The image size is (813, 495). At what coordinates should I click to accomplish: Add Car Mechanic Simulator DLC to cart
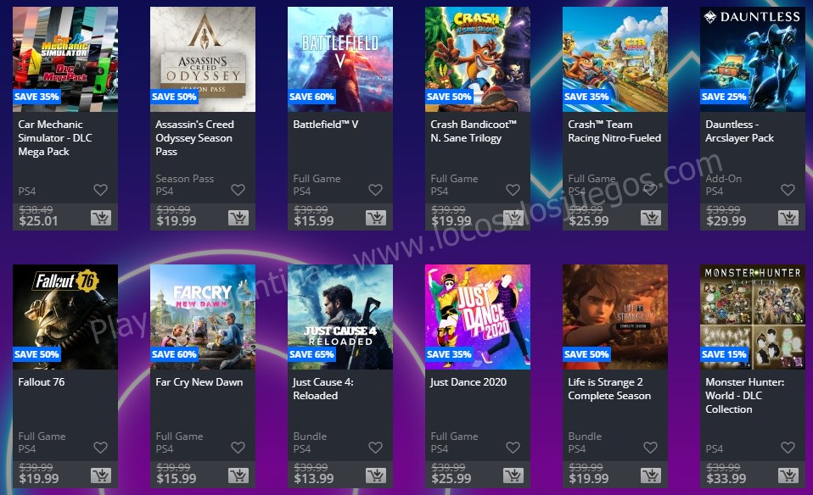(101, 218)
